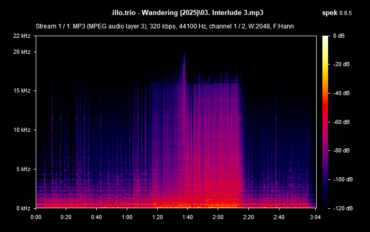Click the -120 dB legend label
The image size is (370, 232).
(x=343, y=208)
